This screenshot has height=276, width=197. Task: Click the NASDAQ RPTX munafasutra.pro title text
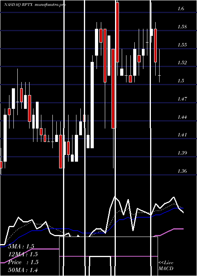pos(35,5)
